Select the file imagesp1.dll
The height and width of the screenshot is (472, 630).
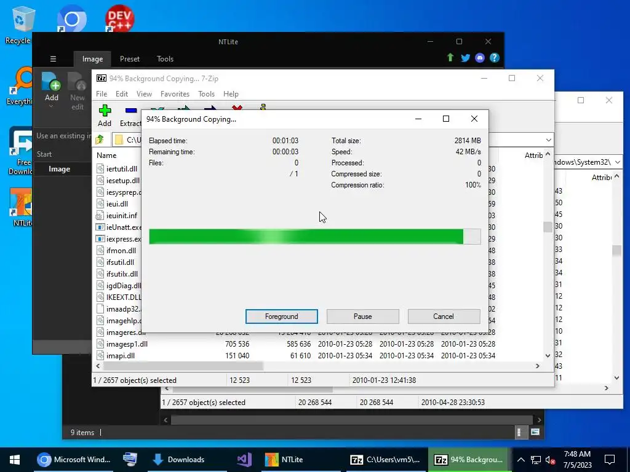point(127,344)
